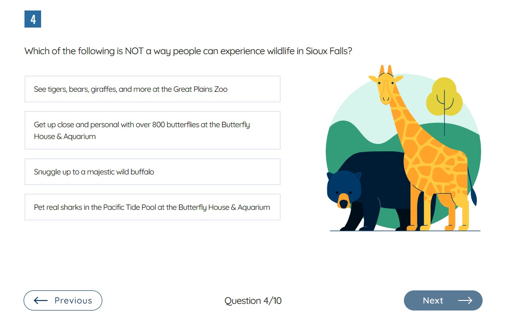
Task: Click the blue question number 4 badge
Action: (x=33, y=19)
